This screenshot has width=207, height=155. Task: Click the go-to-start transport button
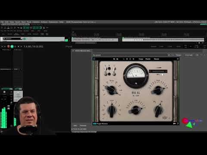click(x=2, y=46)
